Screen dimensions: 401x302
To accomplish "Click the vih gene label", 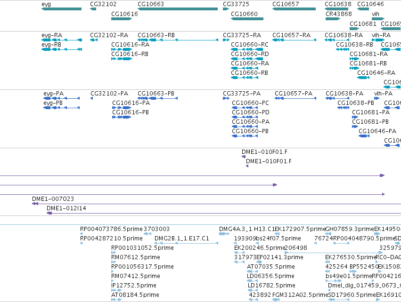I will (x=376, y=14).
